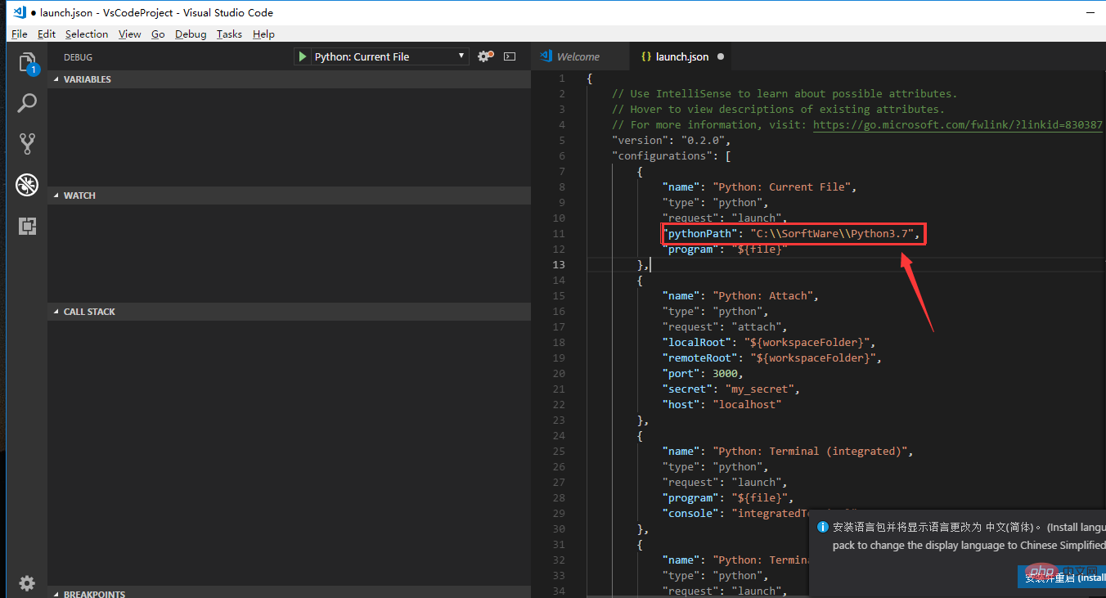This screenshot has height=598, width=1106.
Task: Click the Debug view icon
Action: pos(27,185)
